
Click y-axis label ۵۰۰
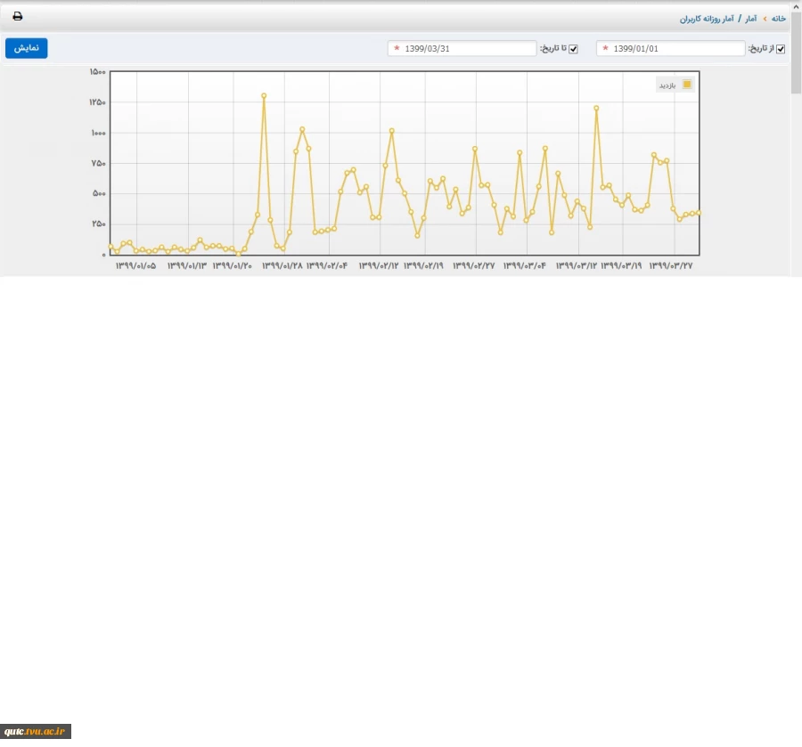point(99,193)
